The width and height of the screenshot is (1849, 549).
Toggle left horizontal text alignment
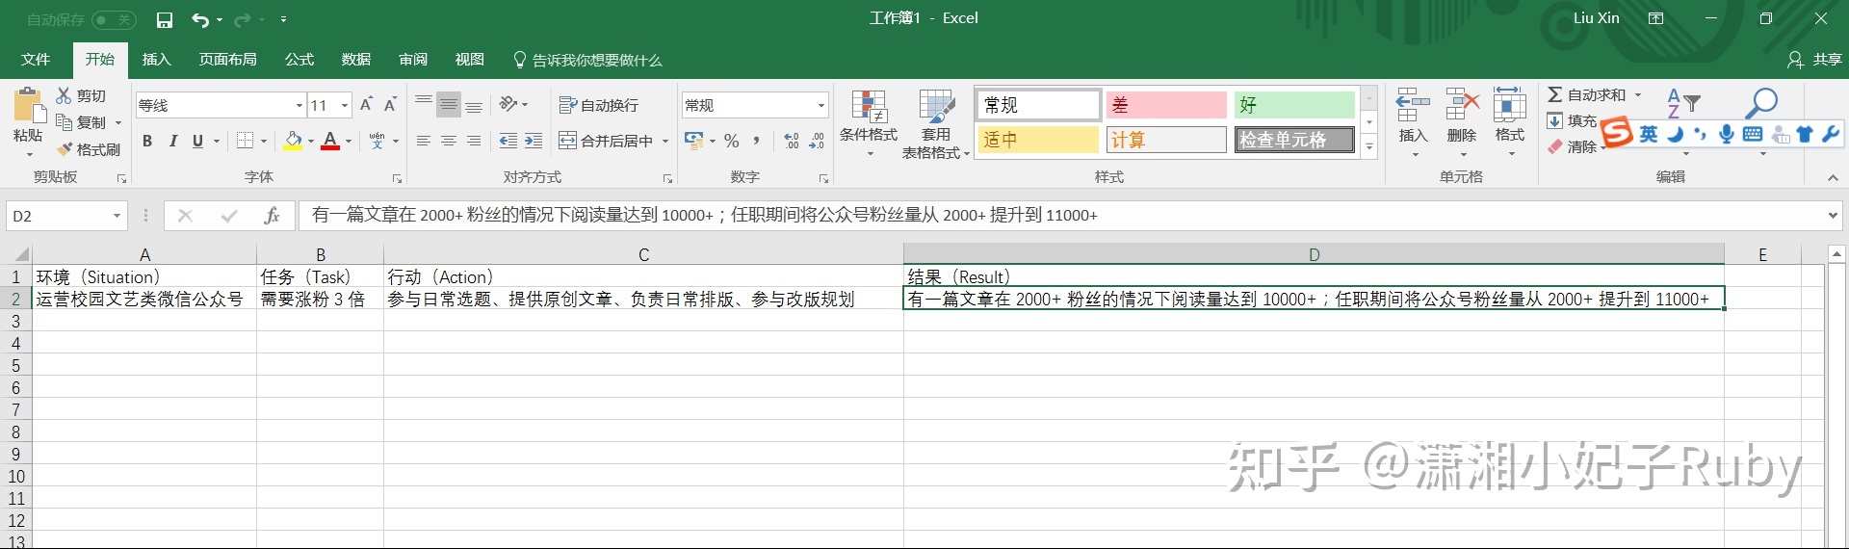pyautogui.click(x=424, y=141)
